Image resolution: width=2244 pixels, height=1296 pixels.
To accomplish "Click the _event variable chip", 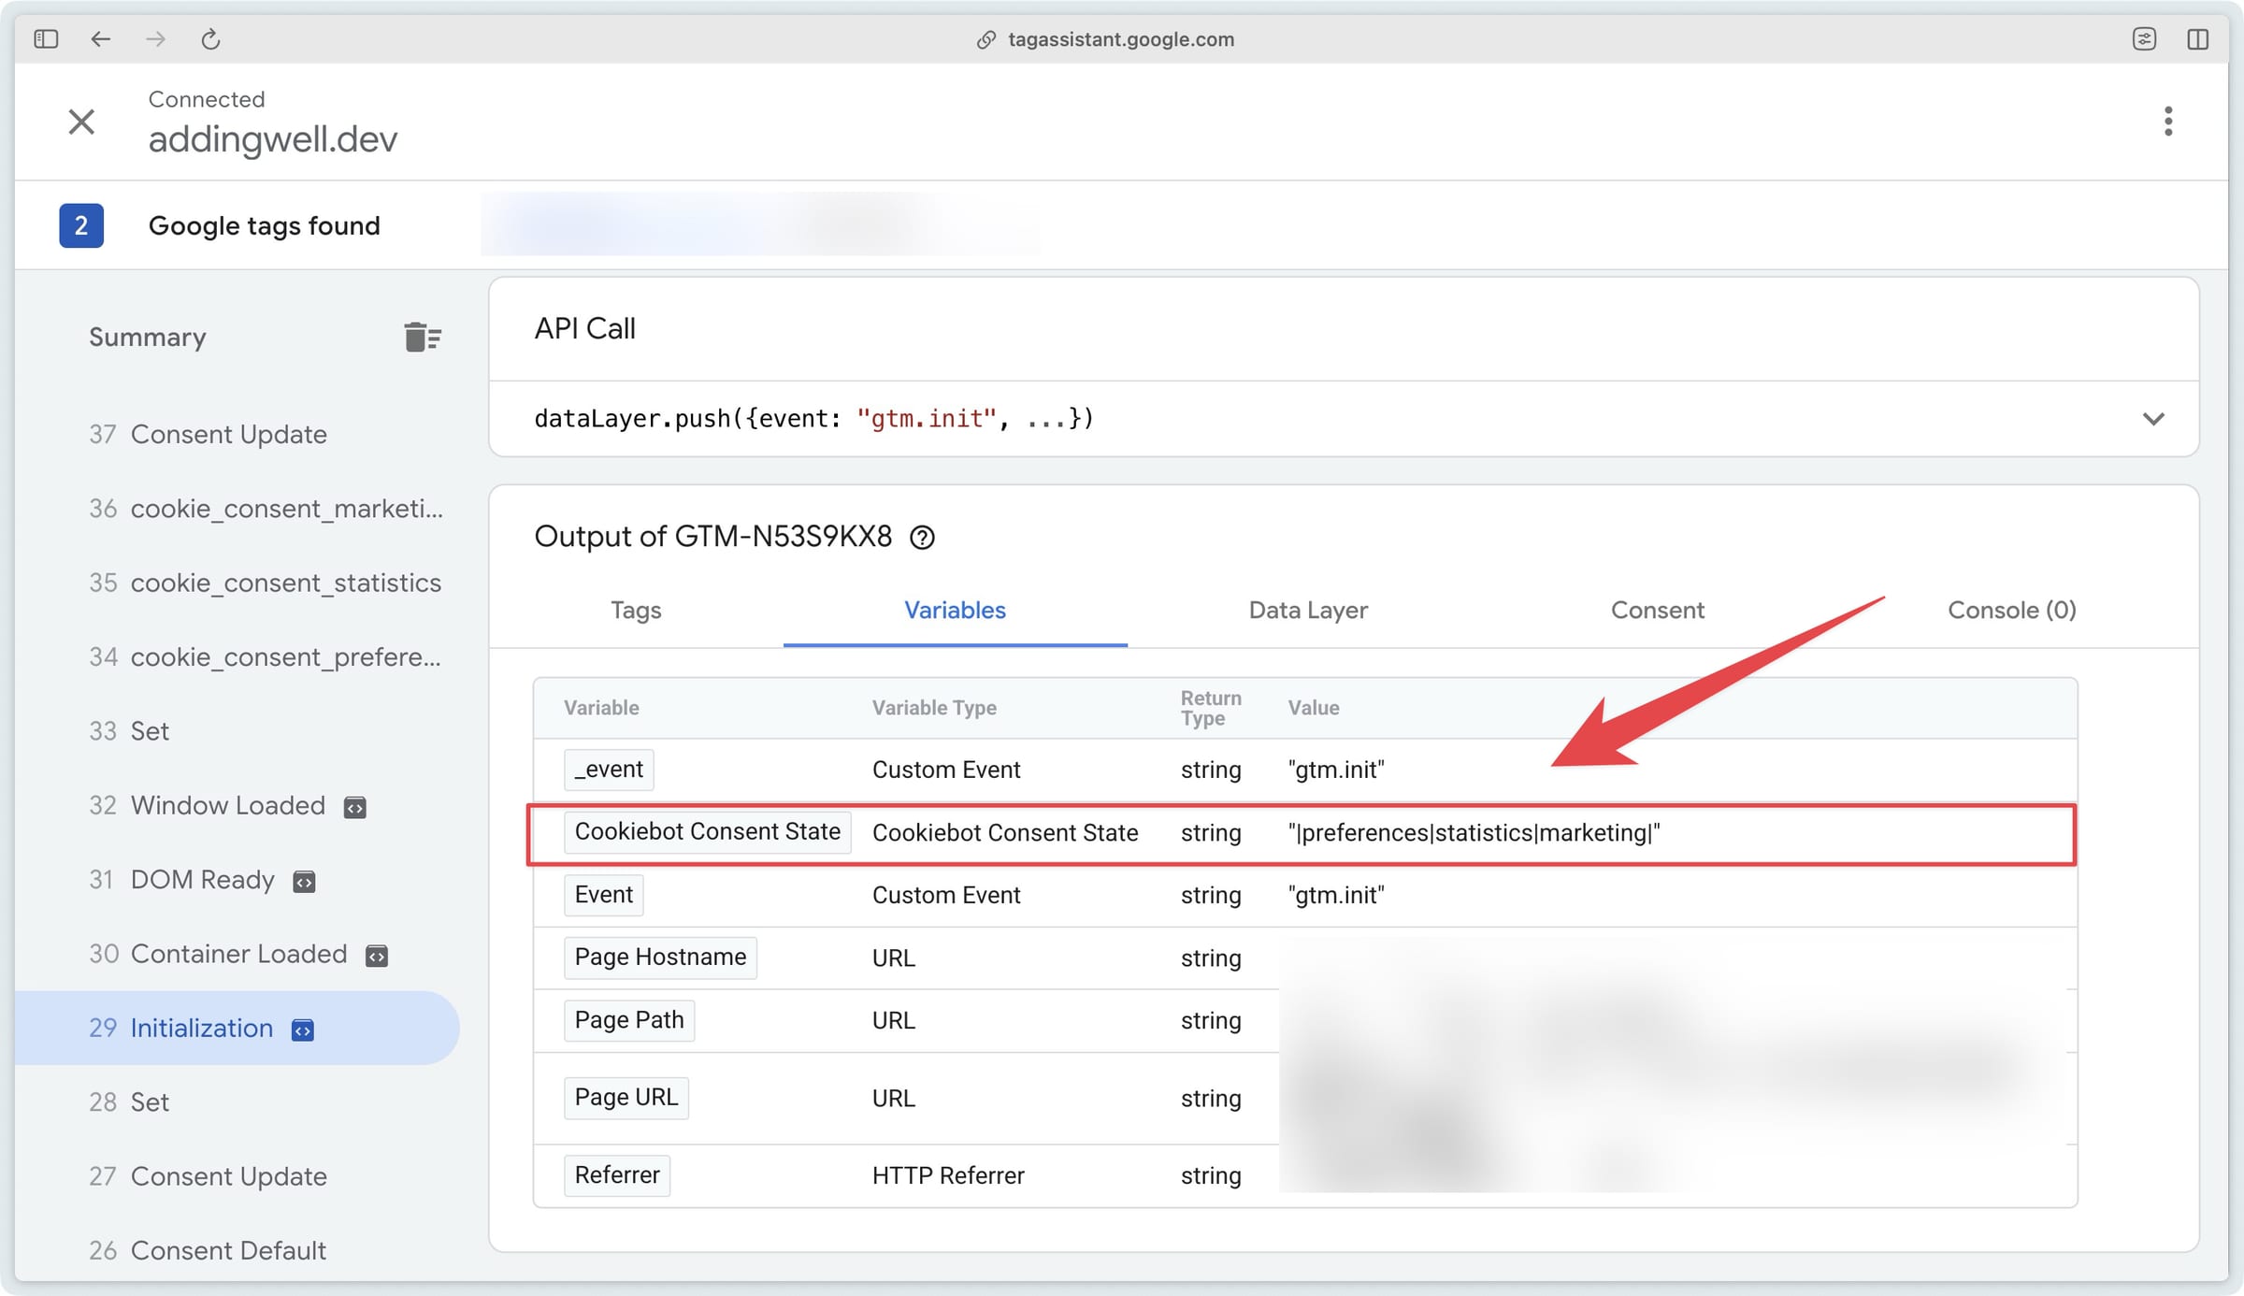I will pos(609,770).
